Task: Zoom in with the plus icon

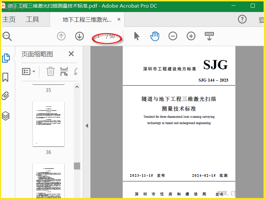Action: tap(191, 36)
